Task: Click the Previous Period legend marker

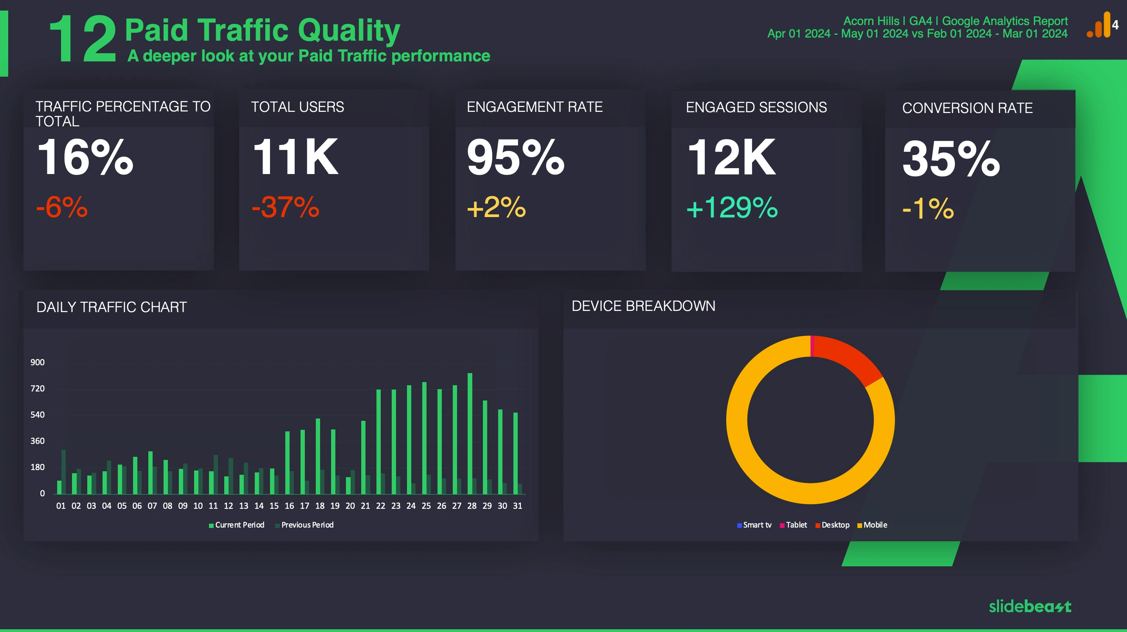Action: pos(277,525)
